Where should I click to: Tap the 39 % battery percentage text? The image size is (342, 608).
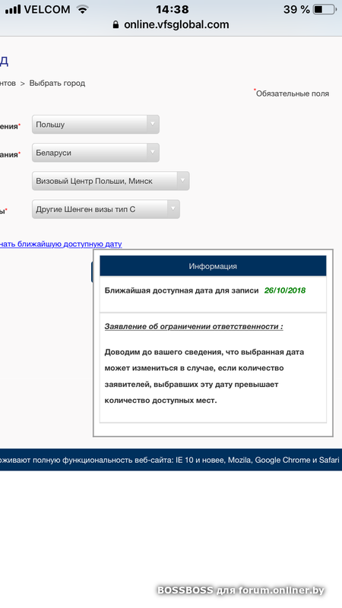[x=296, y=9]
